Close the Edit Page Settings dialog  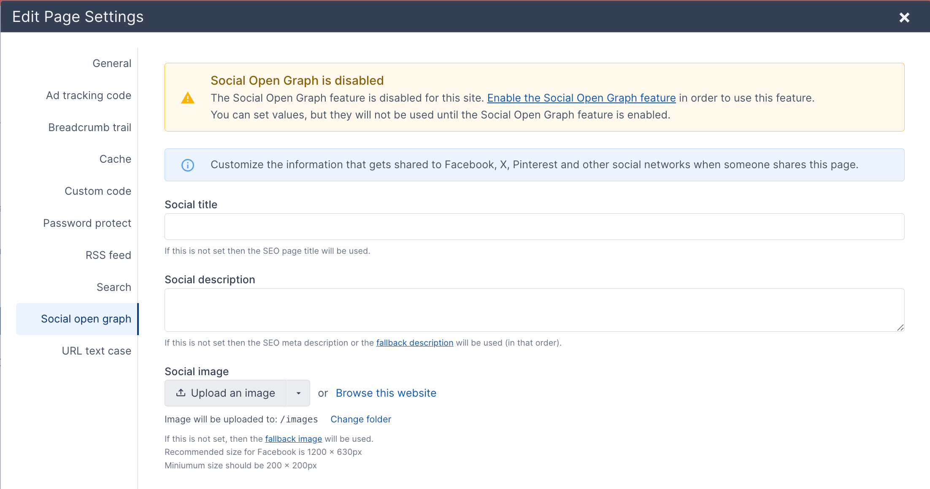[904, 17]
